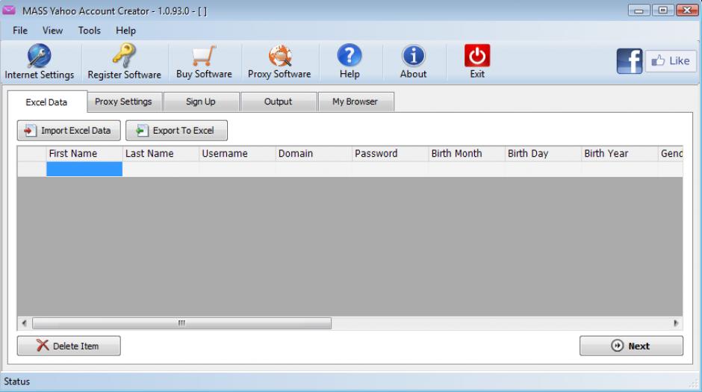Screen dimensions: 702x392
Task: Switch to the Proxy Settings tab
Action: coord(123,102)
